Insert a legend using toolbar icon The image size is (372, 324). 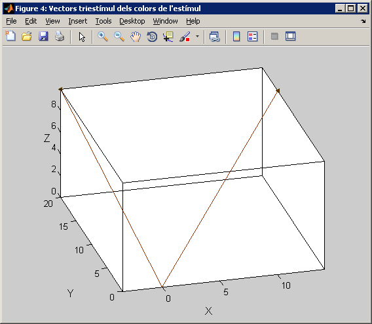tap(252, 37)
